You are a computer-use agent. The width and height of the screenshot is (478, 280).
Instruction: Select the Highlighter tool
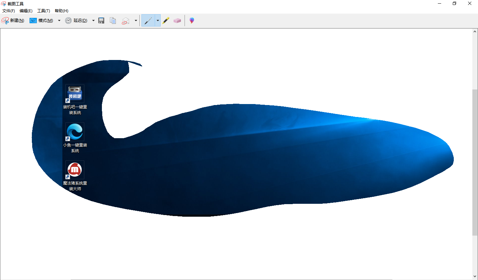166,21
